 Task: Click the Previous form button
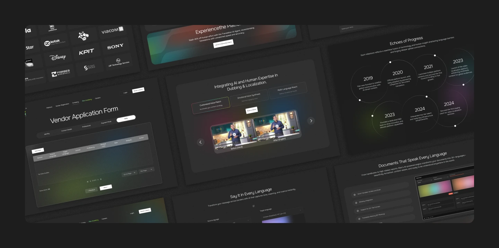[x=91, y=190]
